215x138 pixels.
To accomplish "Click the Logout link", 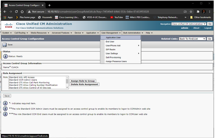I will point(208,28).
